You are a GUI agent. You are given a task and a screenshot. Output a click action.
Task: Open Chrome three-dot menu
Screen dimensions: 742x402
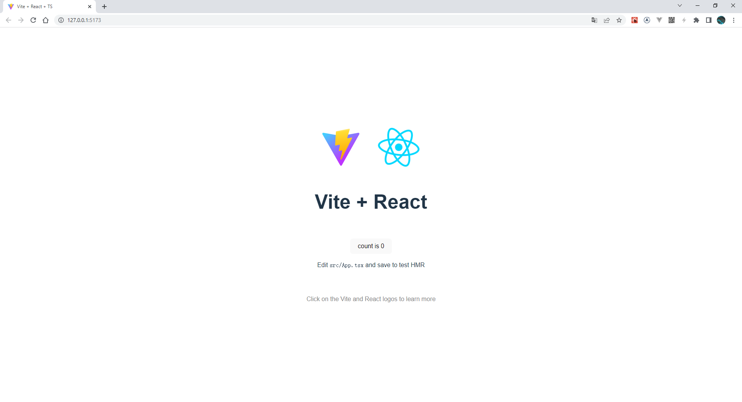(x=733, y=20)
